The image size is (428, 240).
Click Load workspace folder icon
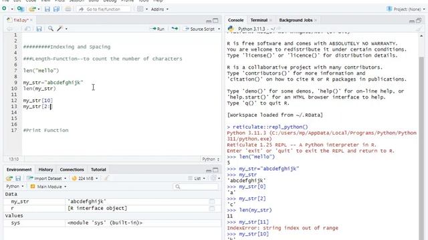(9, 179)
